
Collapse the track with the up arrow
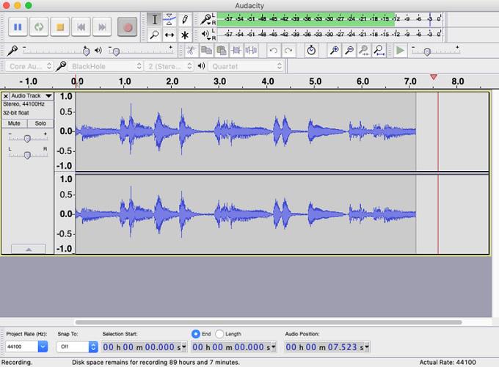(29, 250)
